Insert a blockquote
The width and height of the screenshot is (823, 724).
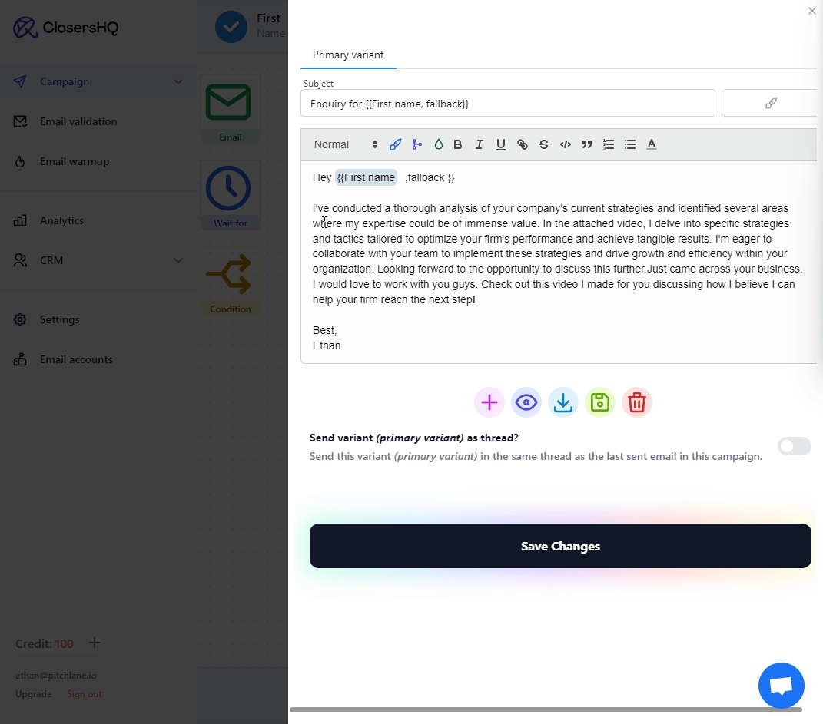pyautogui.click(x=587, y=144)
